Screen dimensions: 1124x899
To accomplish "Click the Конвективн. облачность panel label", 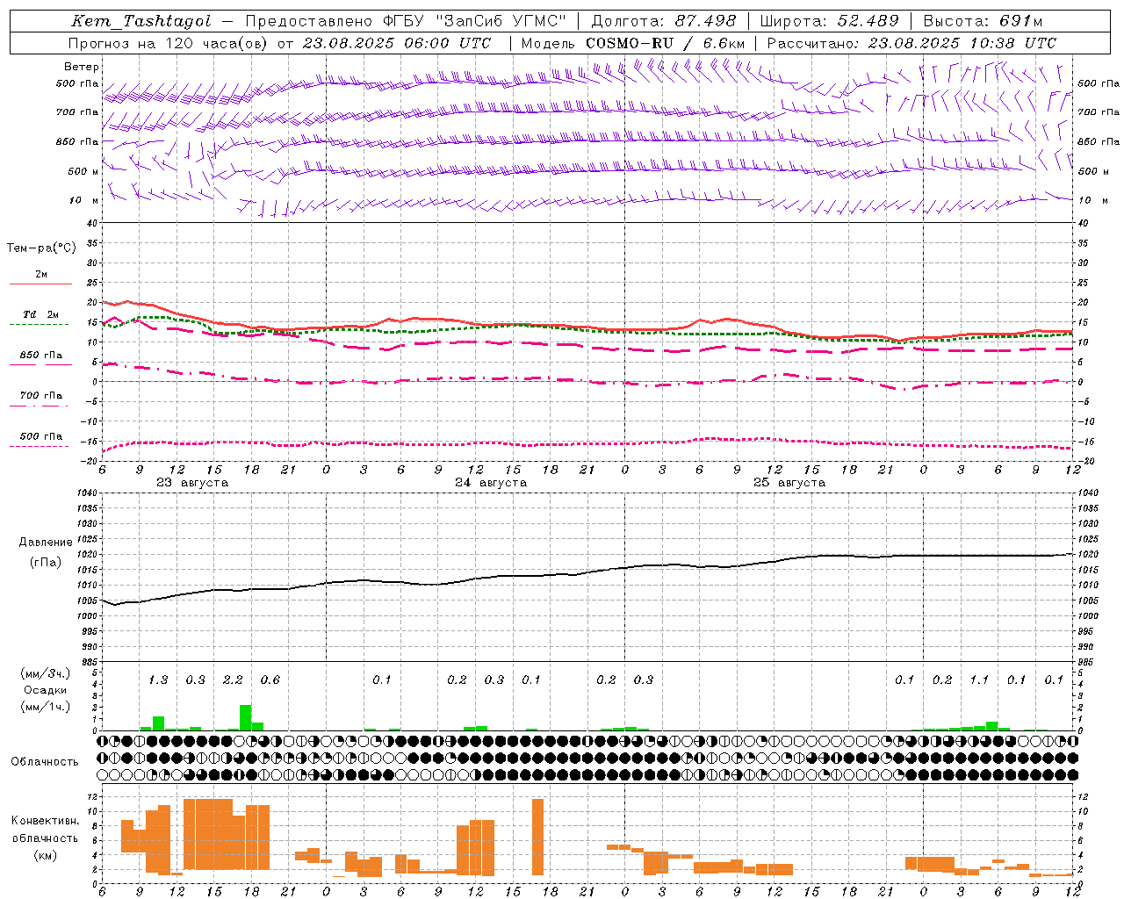I will 45,830.
